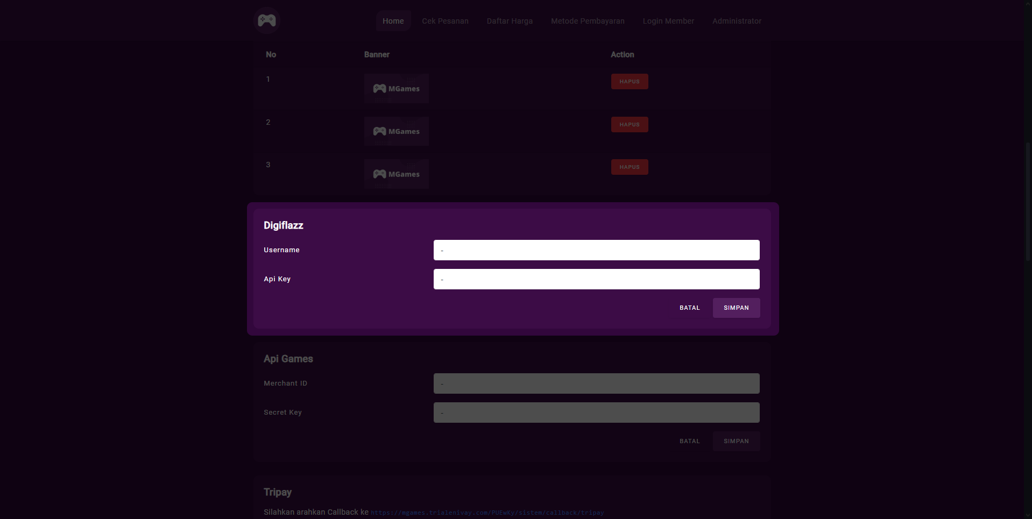Focus the Digiflazz Username input field
1032x519 pixels.
tap(597, 250)
